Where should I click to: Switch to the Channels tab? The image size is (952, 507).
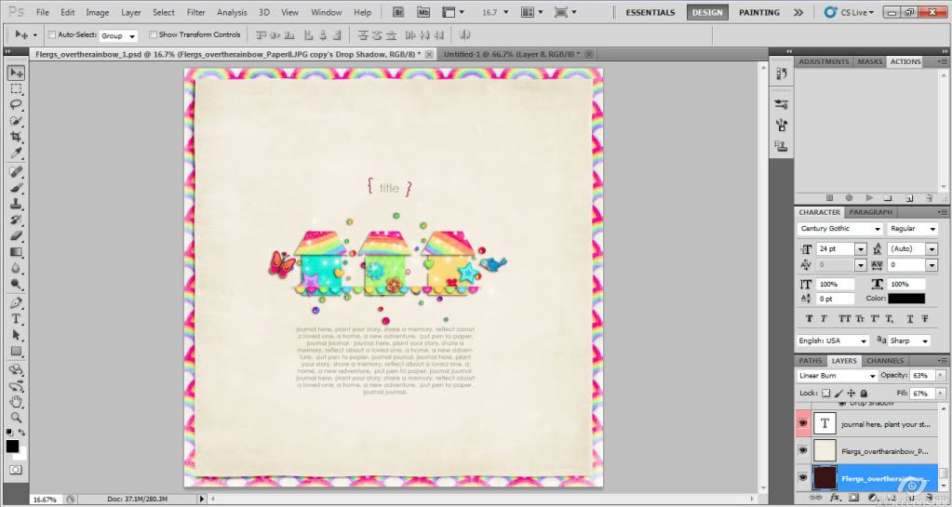884,361
